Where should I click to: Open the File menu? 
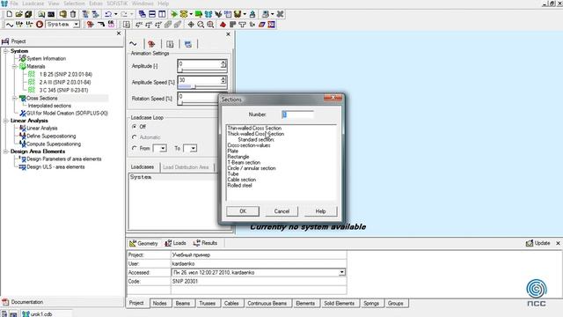tap(14, 4)
